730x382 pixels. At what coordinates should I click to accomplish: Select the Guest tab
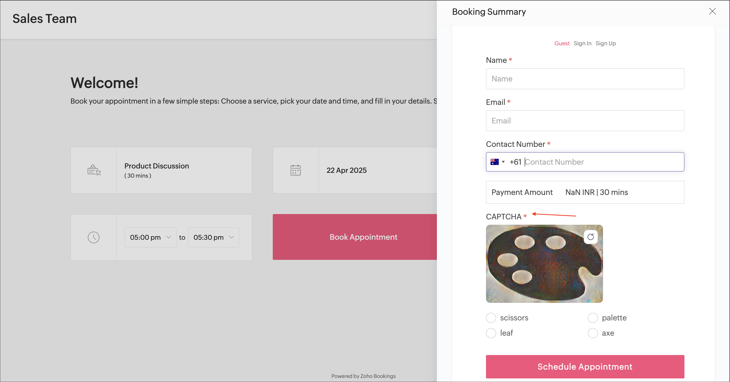[562, 43]
